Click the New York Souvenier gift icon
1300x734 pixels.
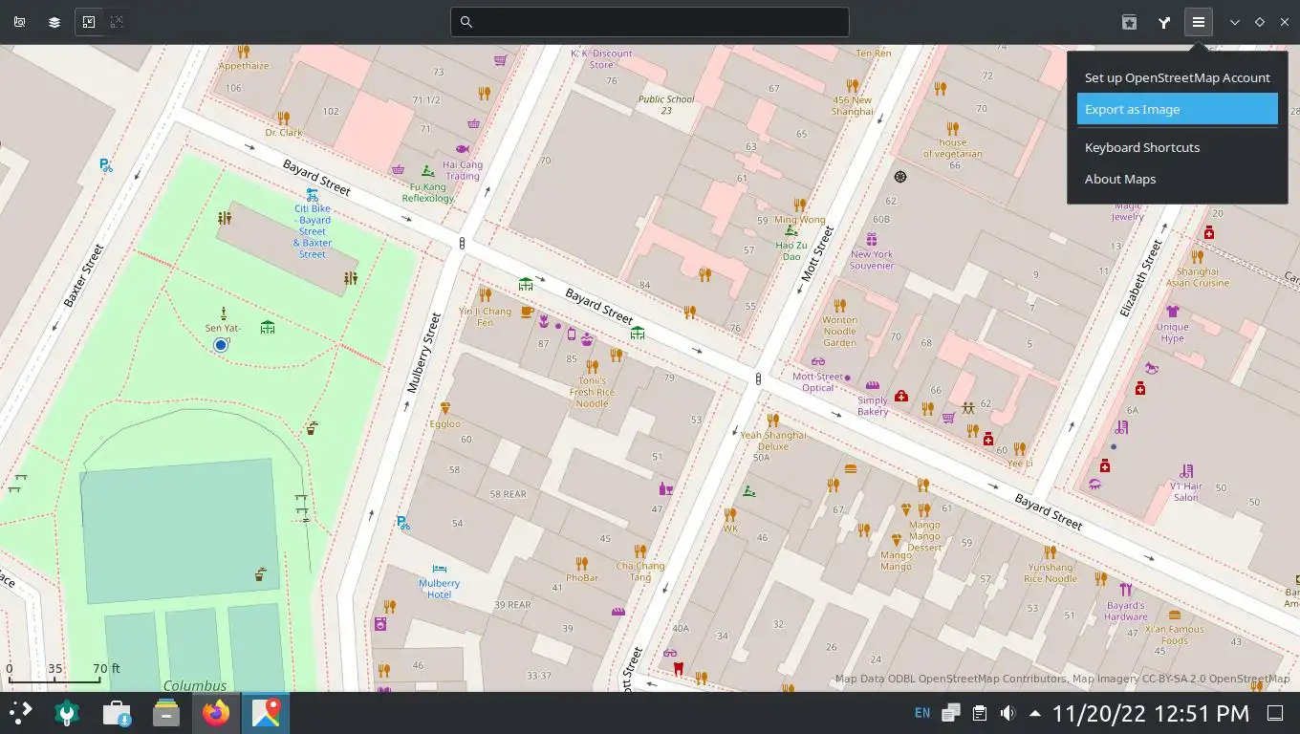(872, 239)
